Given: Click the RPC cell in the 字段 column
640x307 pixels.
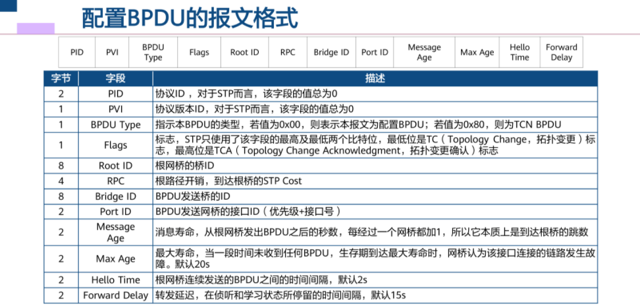Looking at the screenshot, I should click(115, 181).
